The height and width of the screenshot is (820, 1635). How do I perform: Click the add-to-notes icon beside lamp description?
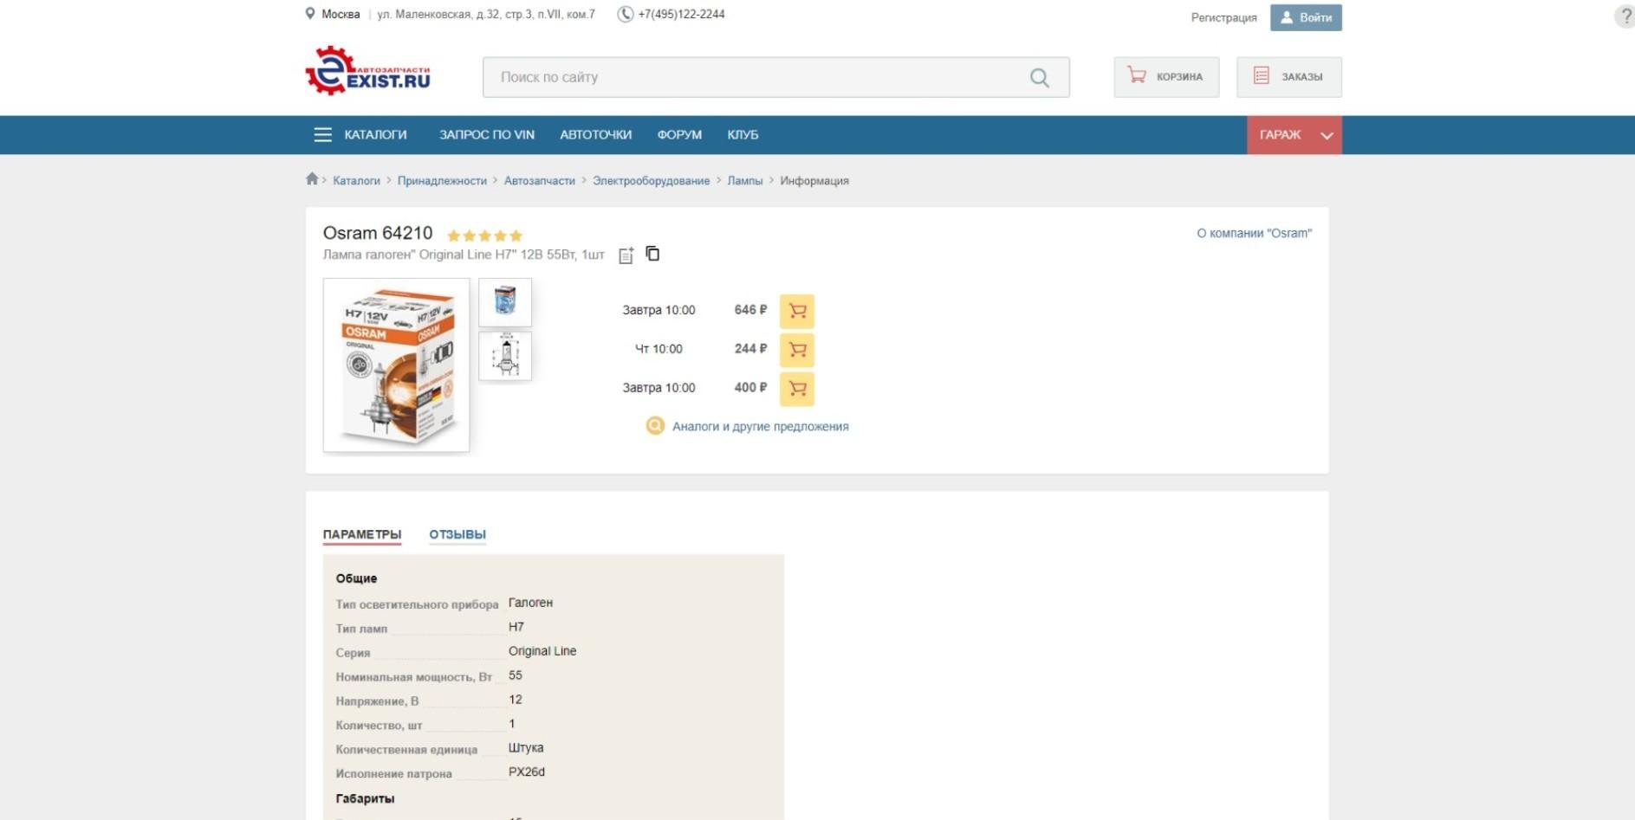pos(626,255)
